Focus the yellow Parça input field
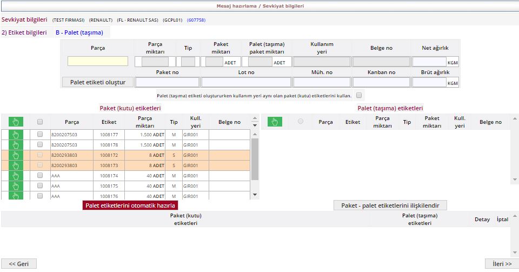 (98, 62)
